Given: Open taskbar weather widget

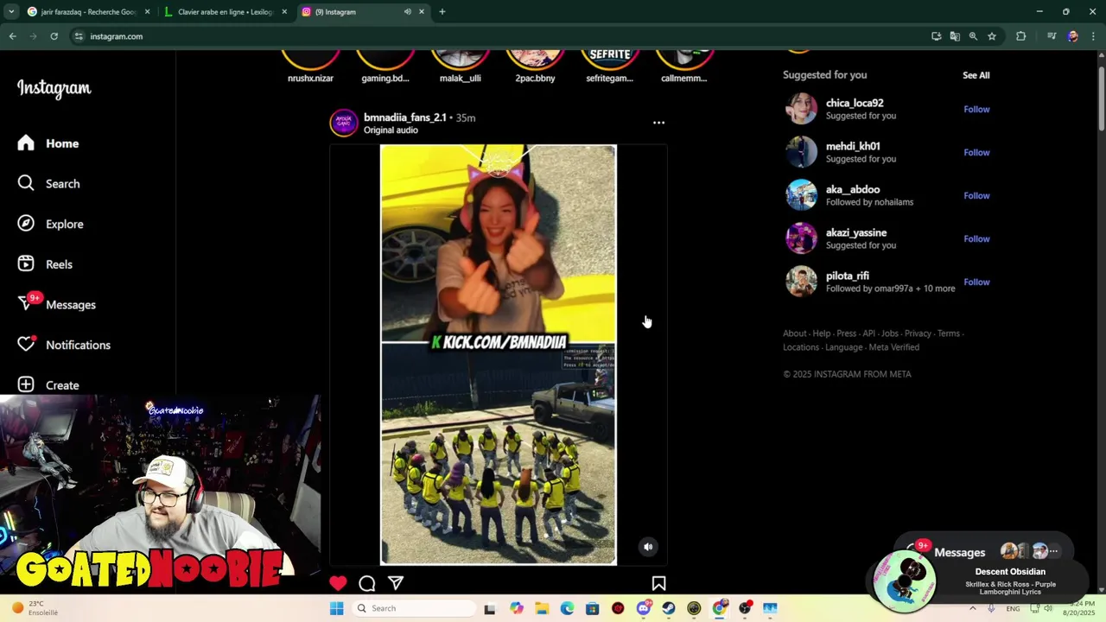Looking at the screenshot, I should click(35, 608).
